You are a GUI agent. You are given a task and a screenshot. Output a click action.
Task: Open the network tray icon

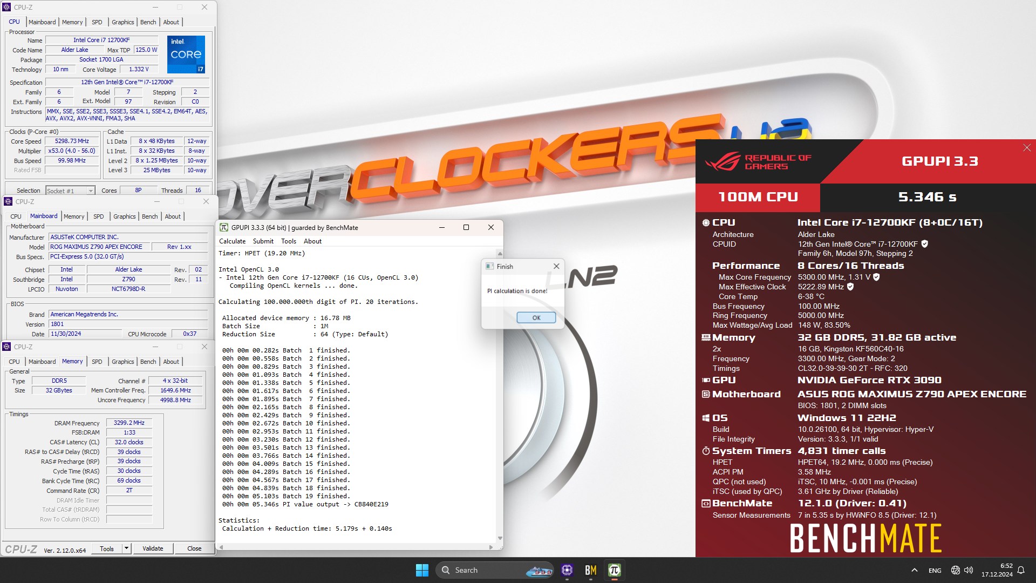tap(956, 570)
